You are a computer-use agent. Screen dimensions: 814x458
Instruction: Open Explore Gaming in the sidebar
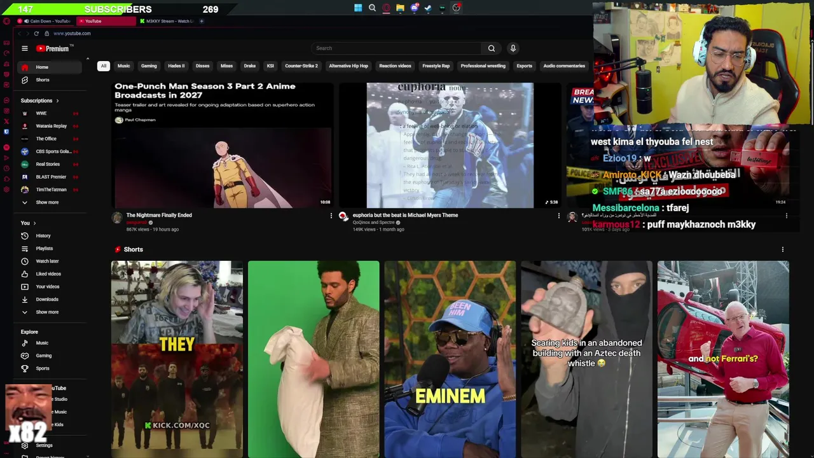50,356
